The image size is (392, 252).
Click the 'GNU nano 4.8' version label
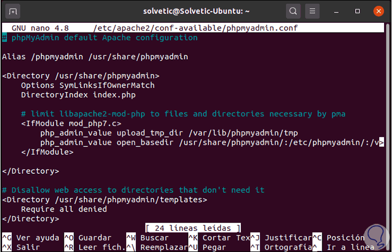coord(40,28)
